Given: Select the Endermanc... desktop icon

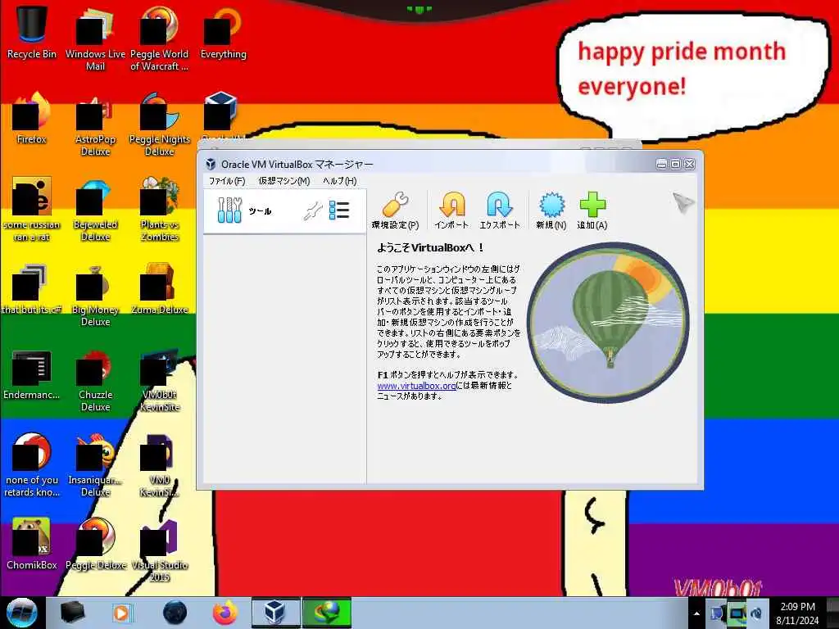Looking at the screenshot, I should [32, 373].
